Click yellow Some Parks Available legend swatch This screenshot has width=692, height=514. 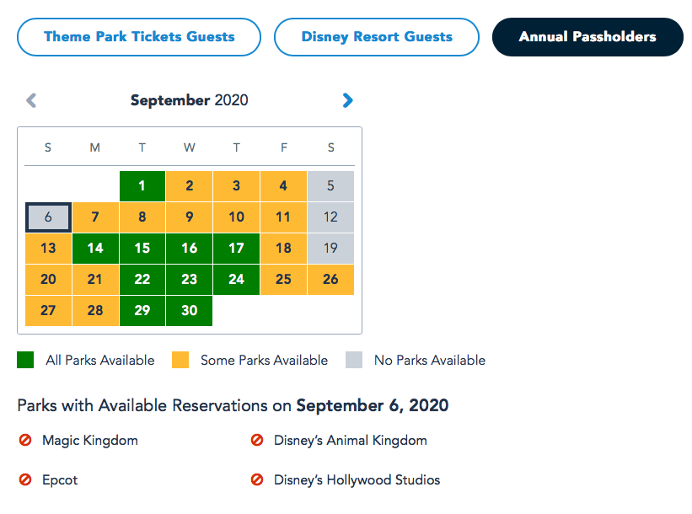180,360
